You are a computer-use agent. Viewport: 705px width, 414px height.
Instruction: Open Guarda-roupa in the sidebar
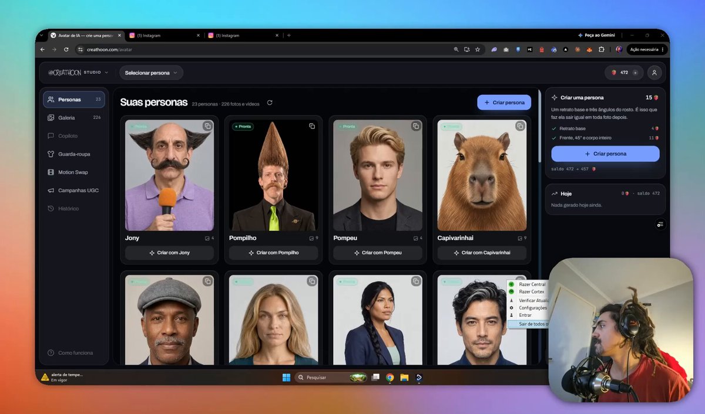tap(74, 154)
